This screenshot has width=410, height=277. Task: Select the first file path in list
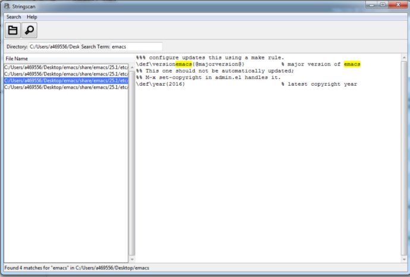[x=66, y=68]
